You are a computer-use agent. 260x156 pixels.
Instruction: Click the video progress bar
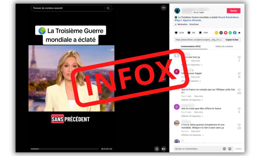pos(64,149)
